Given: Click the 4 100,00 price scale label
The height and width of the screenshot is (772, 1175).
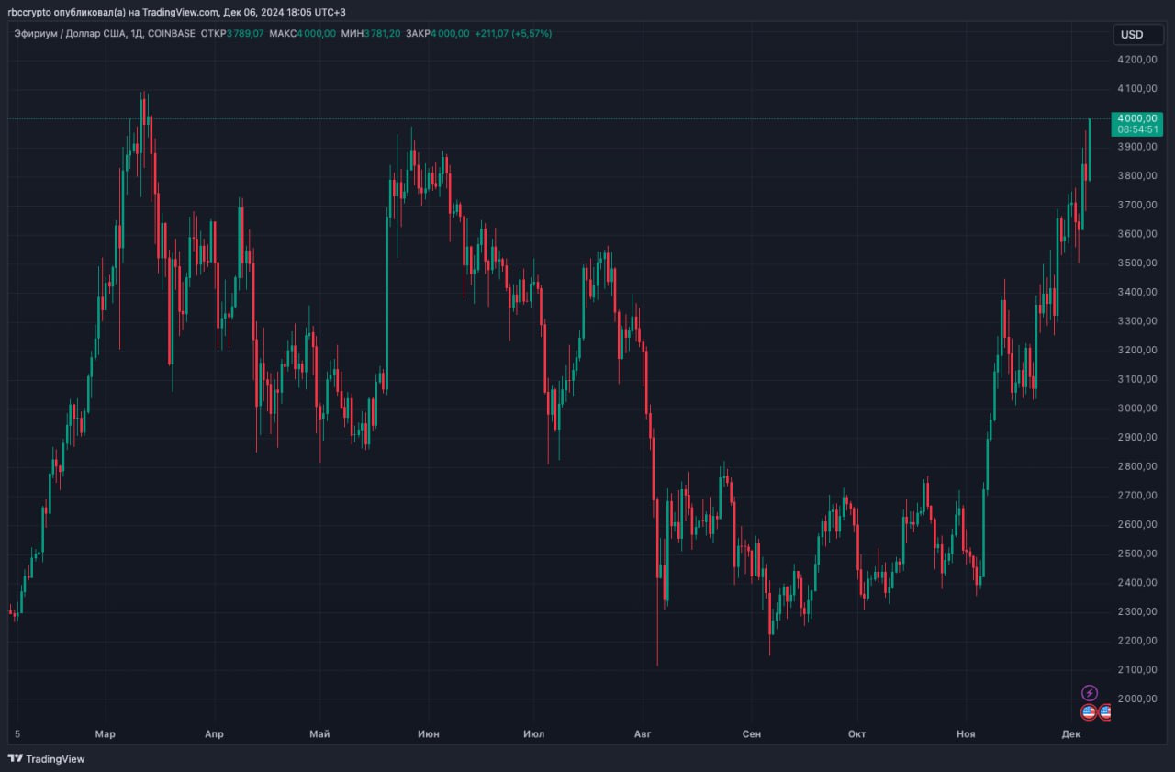Looking at the screenshot, I should click(1136, 89).
